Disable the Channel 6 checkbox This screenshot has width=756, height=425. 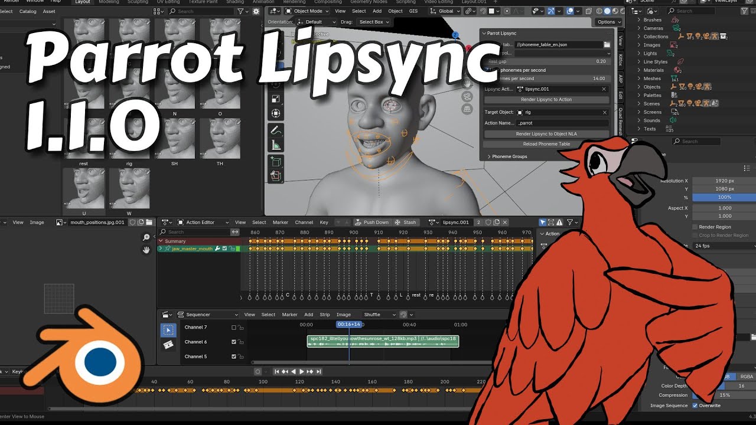(x=234, y=342)
